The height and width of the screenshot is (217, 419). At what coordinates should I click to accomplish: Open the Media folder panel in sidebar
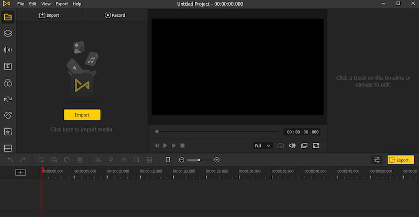pyautogui.click(x=8, y=17)
